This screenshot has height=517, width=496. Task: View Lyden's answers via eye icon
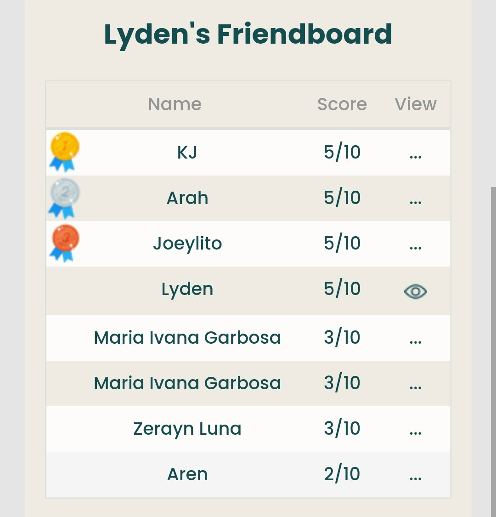click(x=415, y=291)
